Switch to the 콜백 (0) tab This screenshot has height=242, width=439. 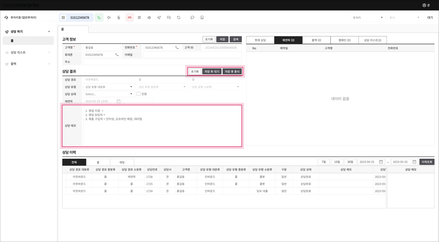(316, 40)
